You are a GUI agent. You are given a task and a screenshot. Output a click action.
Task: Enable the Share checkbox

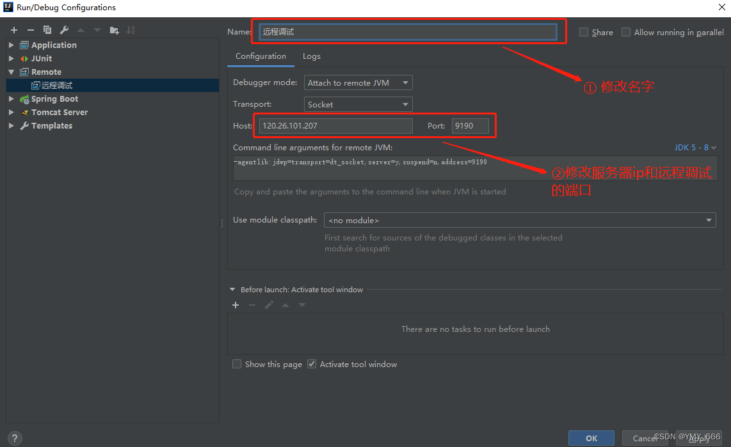(x=584, y=32)
